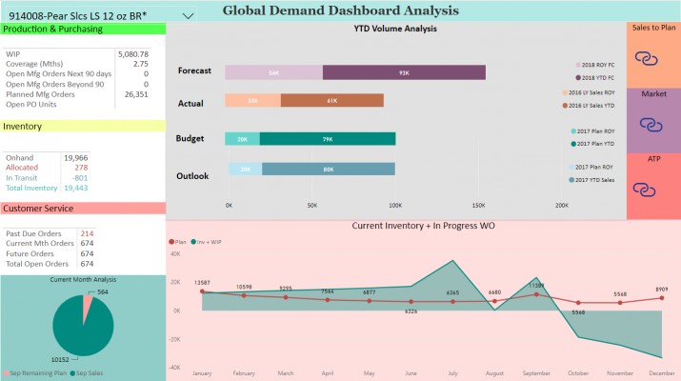The image size is (681, 381).
Task: Select the Market tile label
Action: coord(653,94)
